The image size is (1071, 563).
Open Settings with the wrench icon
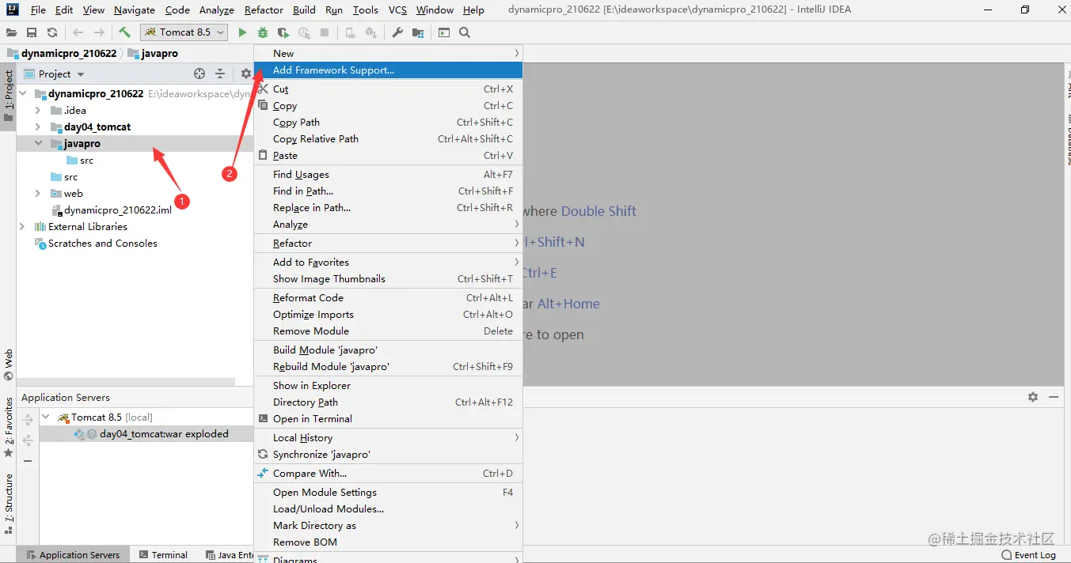[x=397, y=32]
